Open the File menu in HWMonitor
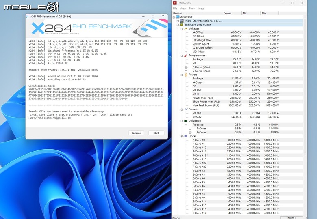The image size is (317, 219). coord(175,9)
